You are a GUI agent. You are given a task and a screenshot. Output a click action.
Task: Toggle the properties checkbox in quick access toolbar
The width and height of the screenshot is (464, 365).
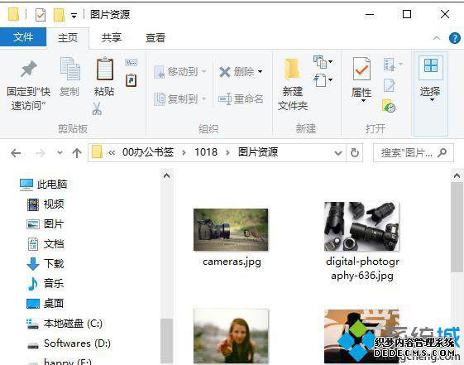pos(41,15)
